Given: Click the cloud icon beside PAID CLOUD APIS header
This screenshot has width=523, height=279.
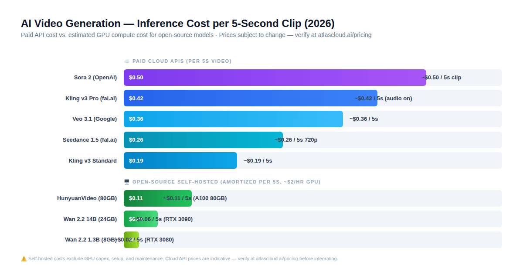Looking at the screenshot, I should pos(126,61).
